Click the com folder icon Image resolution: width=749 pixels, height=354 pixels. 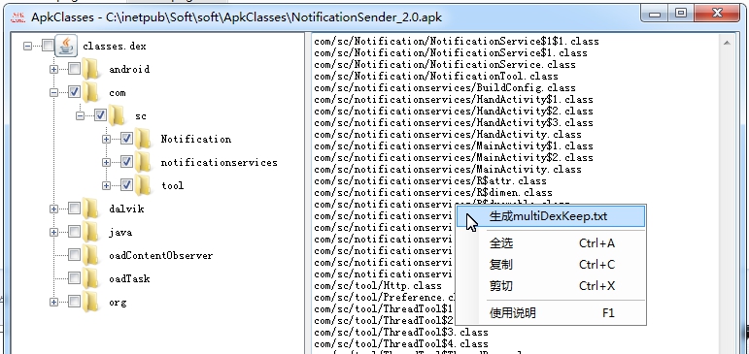point(90,92)
